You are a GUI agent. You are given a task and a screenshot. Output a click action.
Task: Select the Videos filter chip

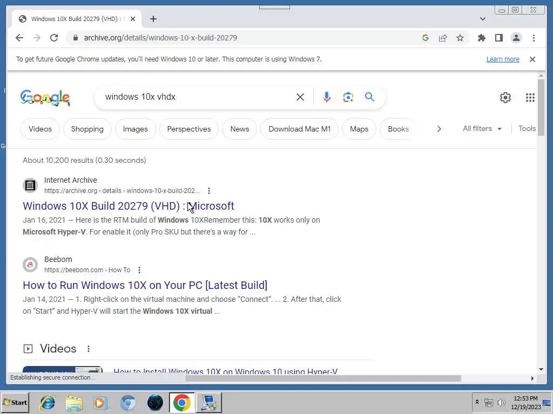pyautogui.click(x=40, y=129)
